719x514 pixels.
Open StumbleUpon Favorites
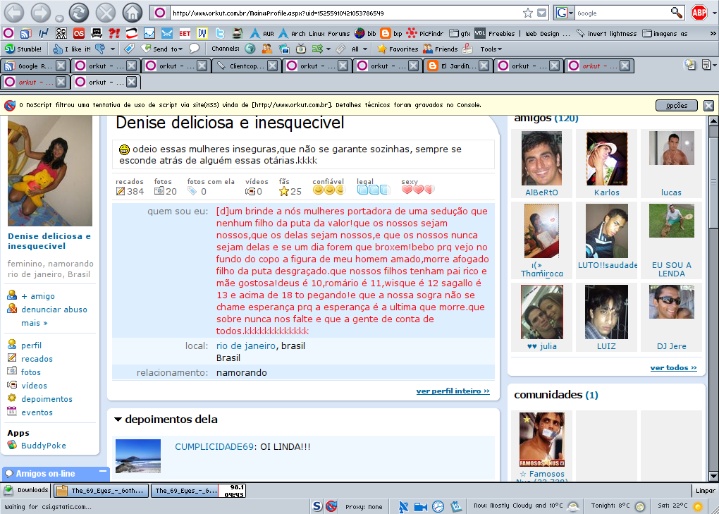coord(398,49)
